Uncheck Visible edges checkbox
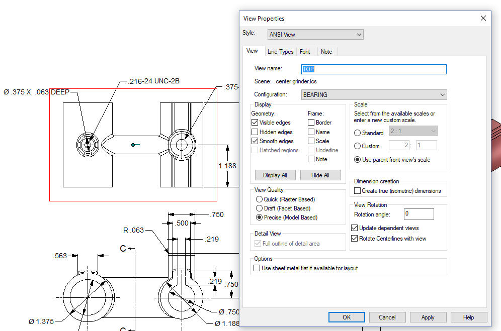Screen dimensions: 501x331 pyautogui.click(x=255, y=123)
